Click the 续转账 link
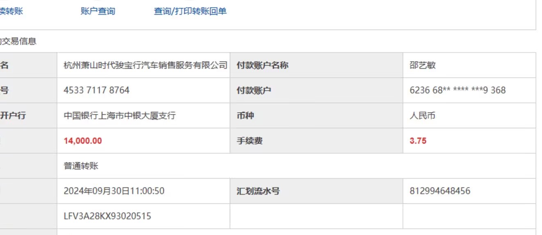 [11, 11]
